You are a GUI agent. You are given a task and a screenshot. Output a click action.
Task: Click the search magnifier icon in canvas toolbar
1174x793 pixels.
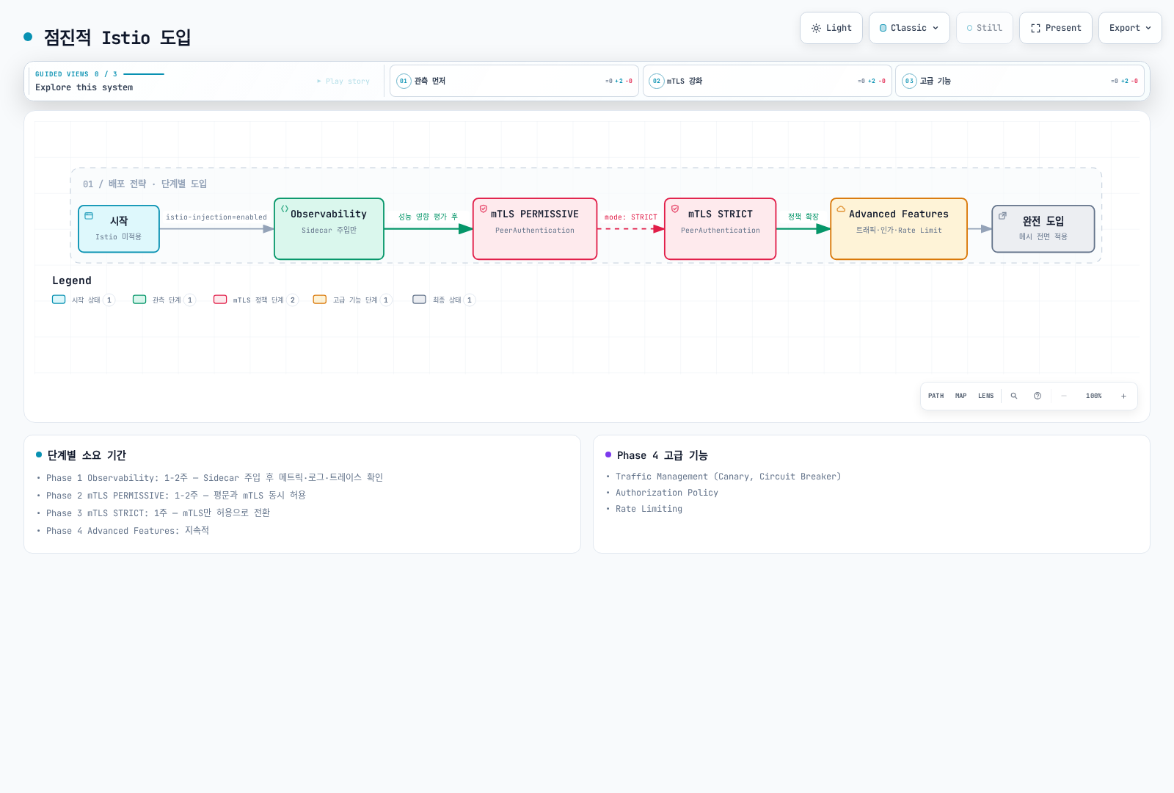tap(1014, 396)
